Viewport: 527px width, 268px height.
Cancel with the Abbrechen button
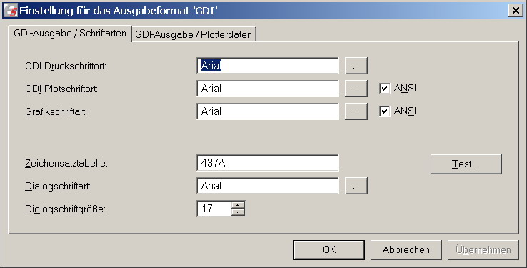point(406,249)
